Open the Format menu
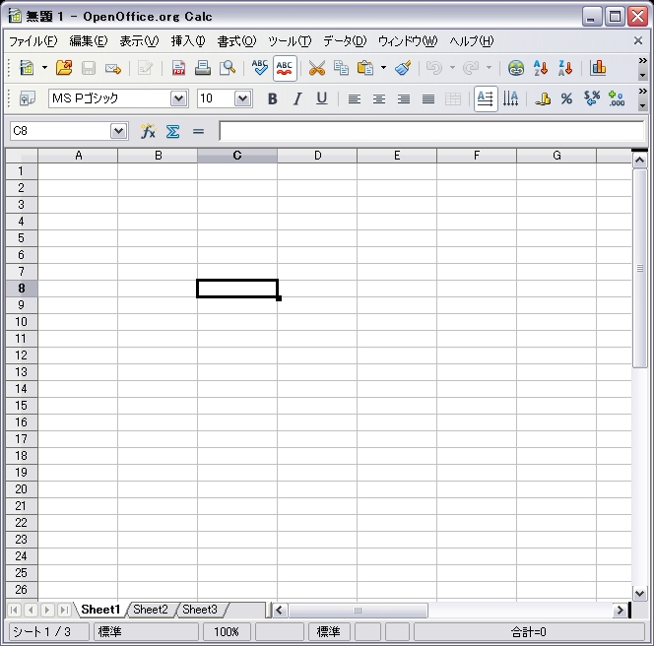The width and height of the screenshot is (654, 646). (236, 41)
